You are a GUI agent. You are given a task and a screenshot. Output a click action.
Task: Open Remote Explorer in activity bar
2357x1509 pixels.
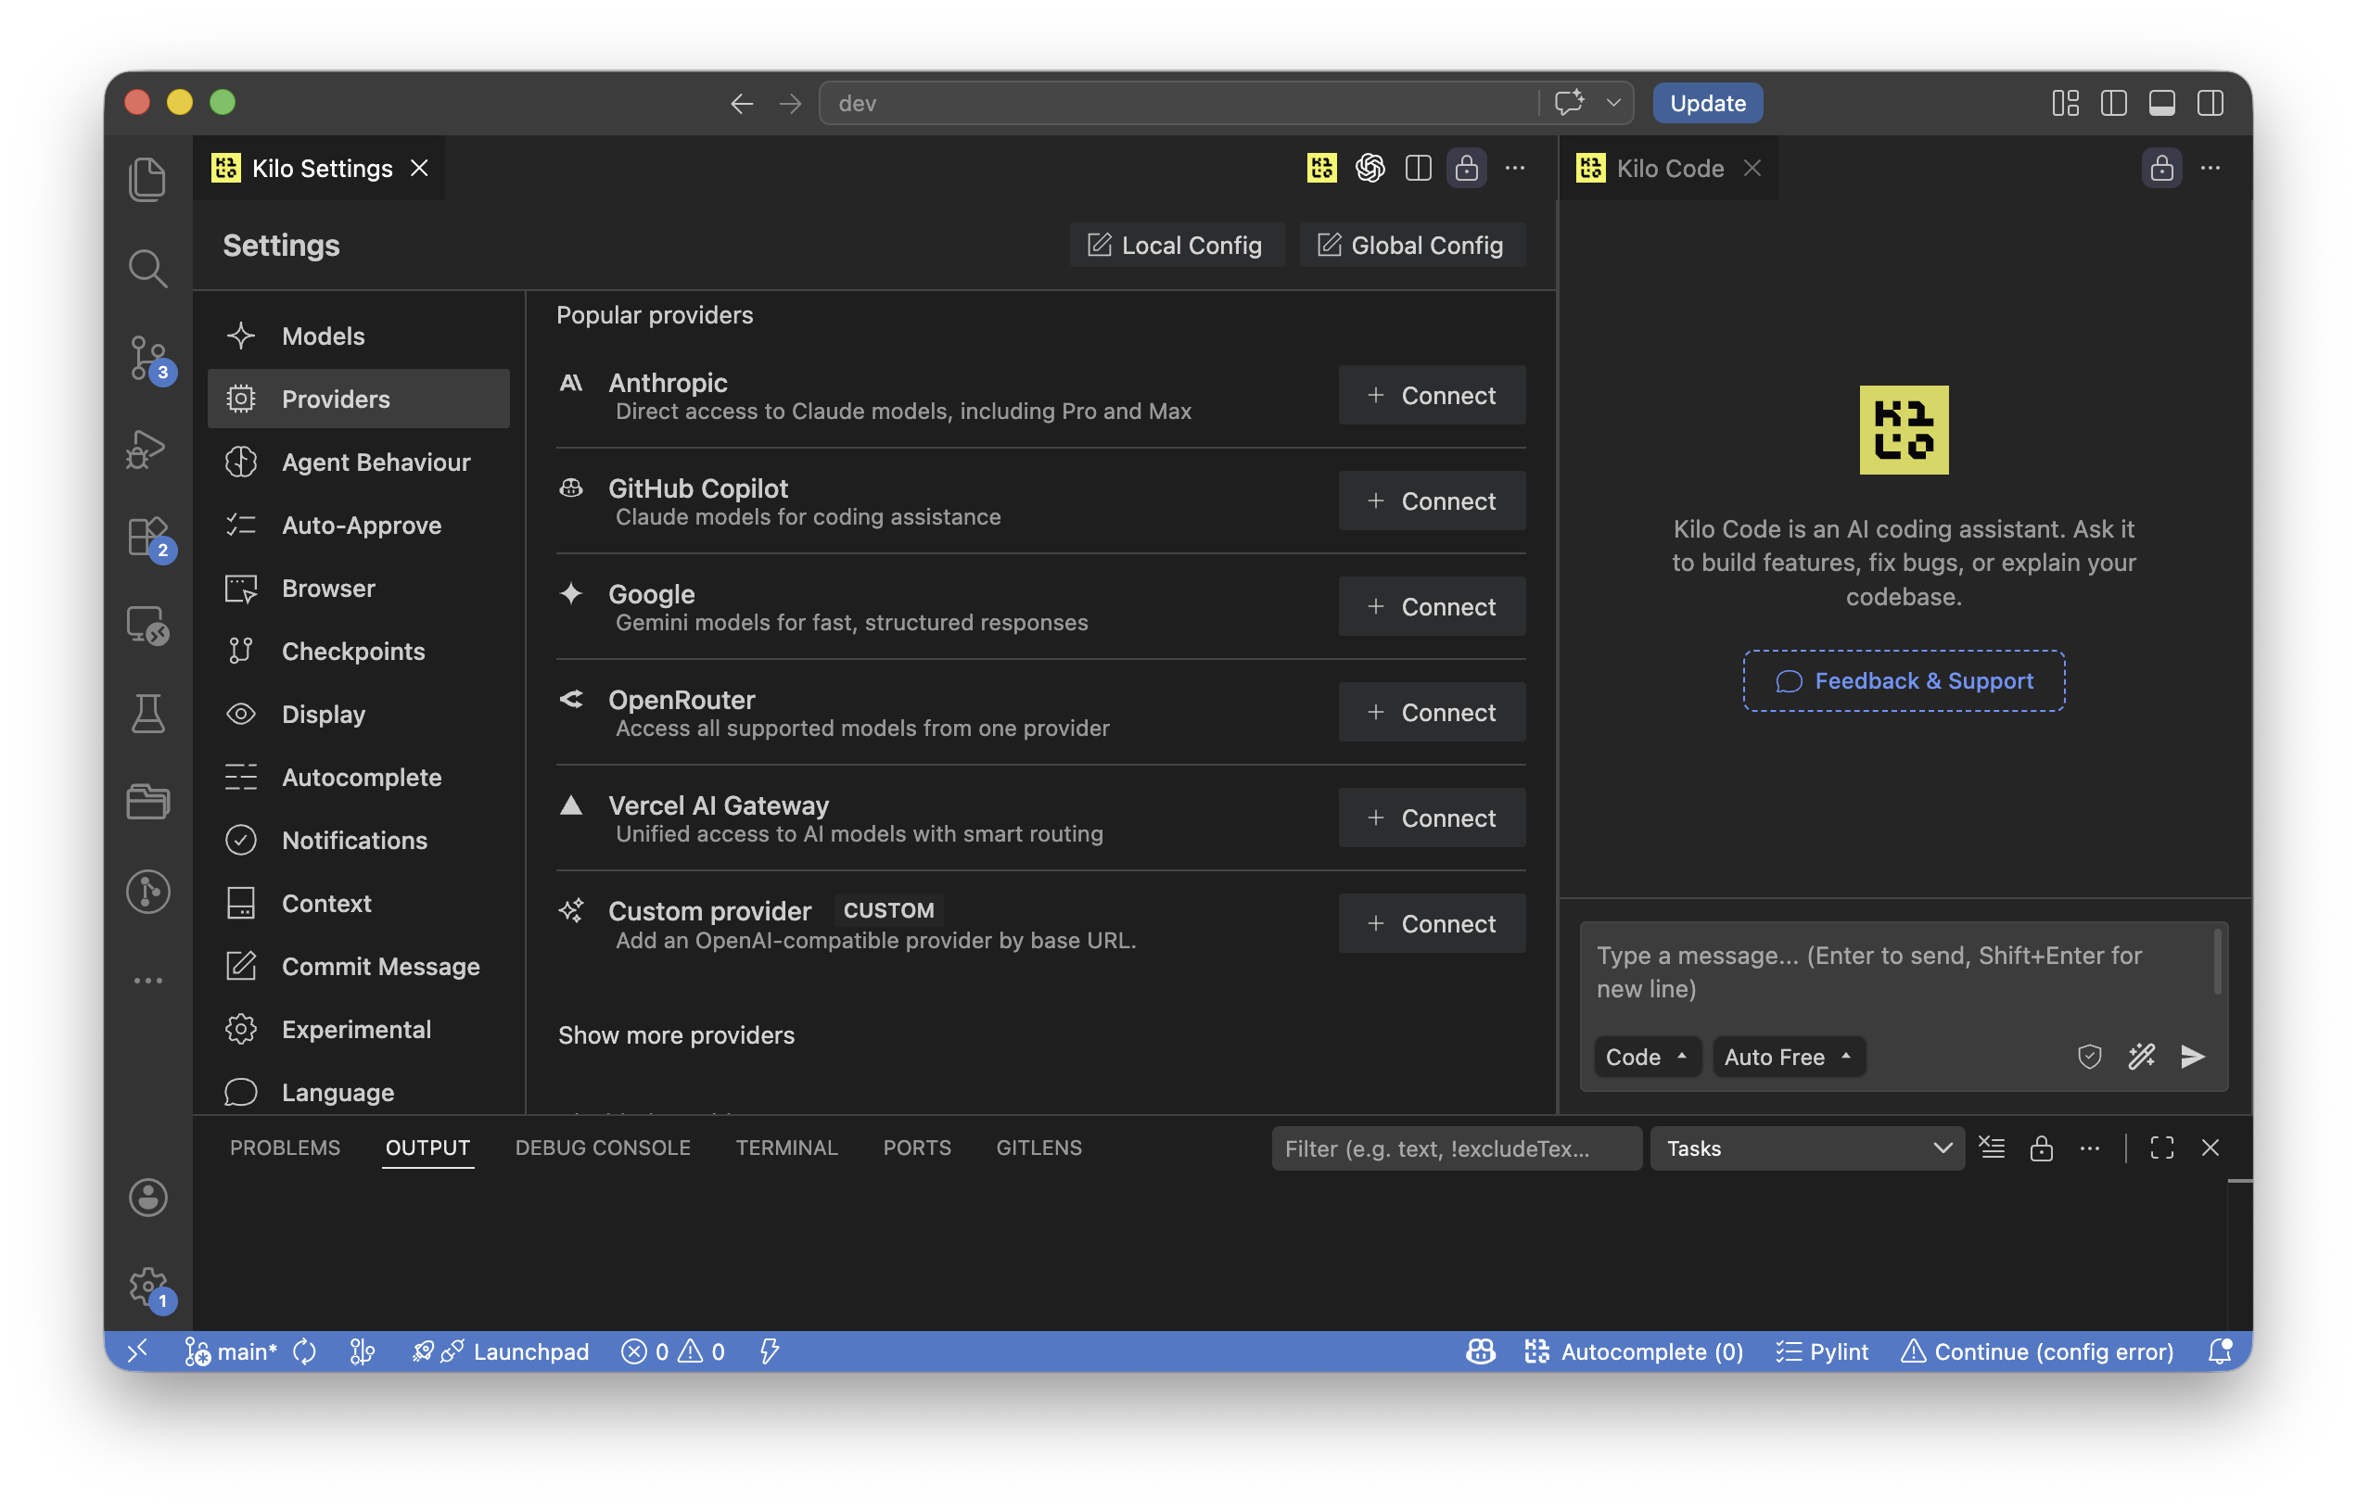pyautogui.click(x=148, y=625)
